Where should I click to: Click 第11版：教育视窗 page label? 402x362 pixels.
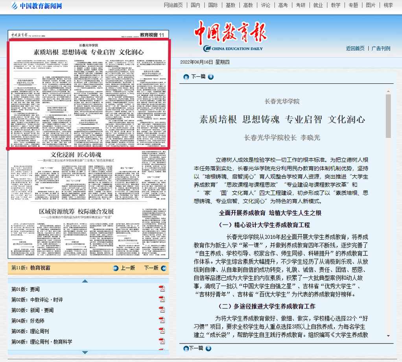(x=31, y=268)
